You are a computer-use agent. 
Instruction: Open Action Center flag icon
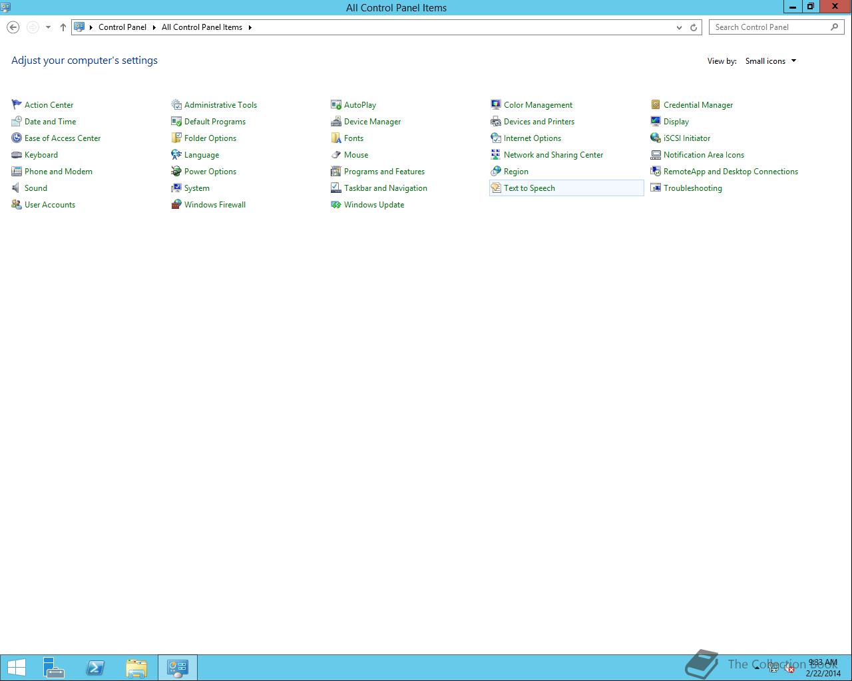coord(17,104)
